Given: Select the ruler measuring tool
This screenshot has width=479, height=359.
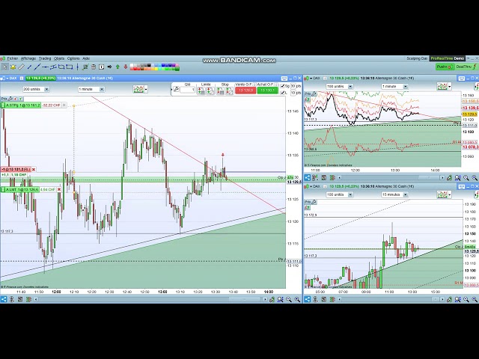Looking at the screenshot, I should (21, 67).
